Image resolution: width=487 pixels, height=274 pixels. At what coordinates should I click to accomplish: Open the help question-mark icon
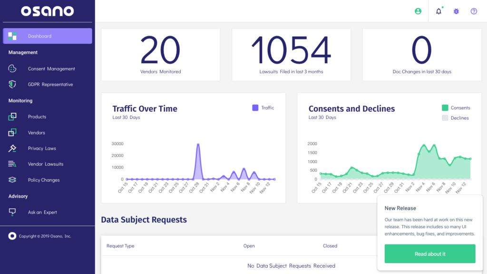click(474, 11)
